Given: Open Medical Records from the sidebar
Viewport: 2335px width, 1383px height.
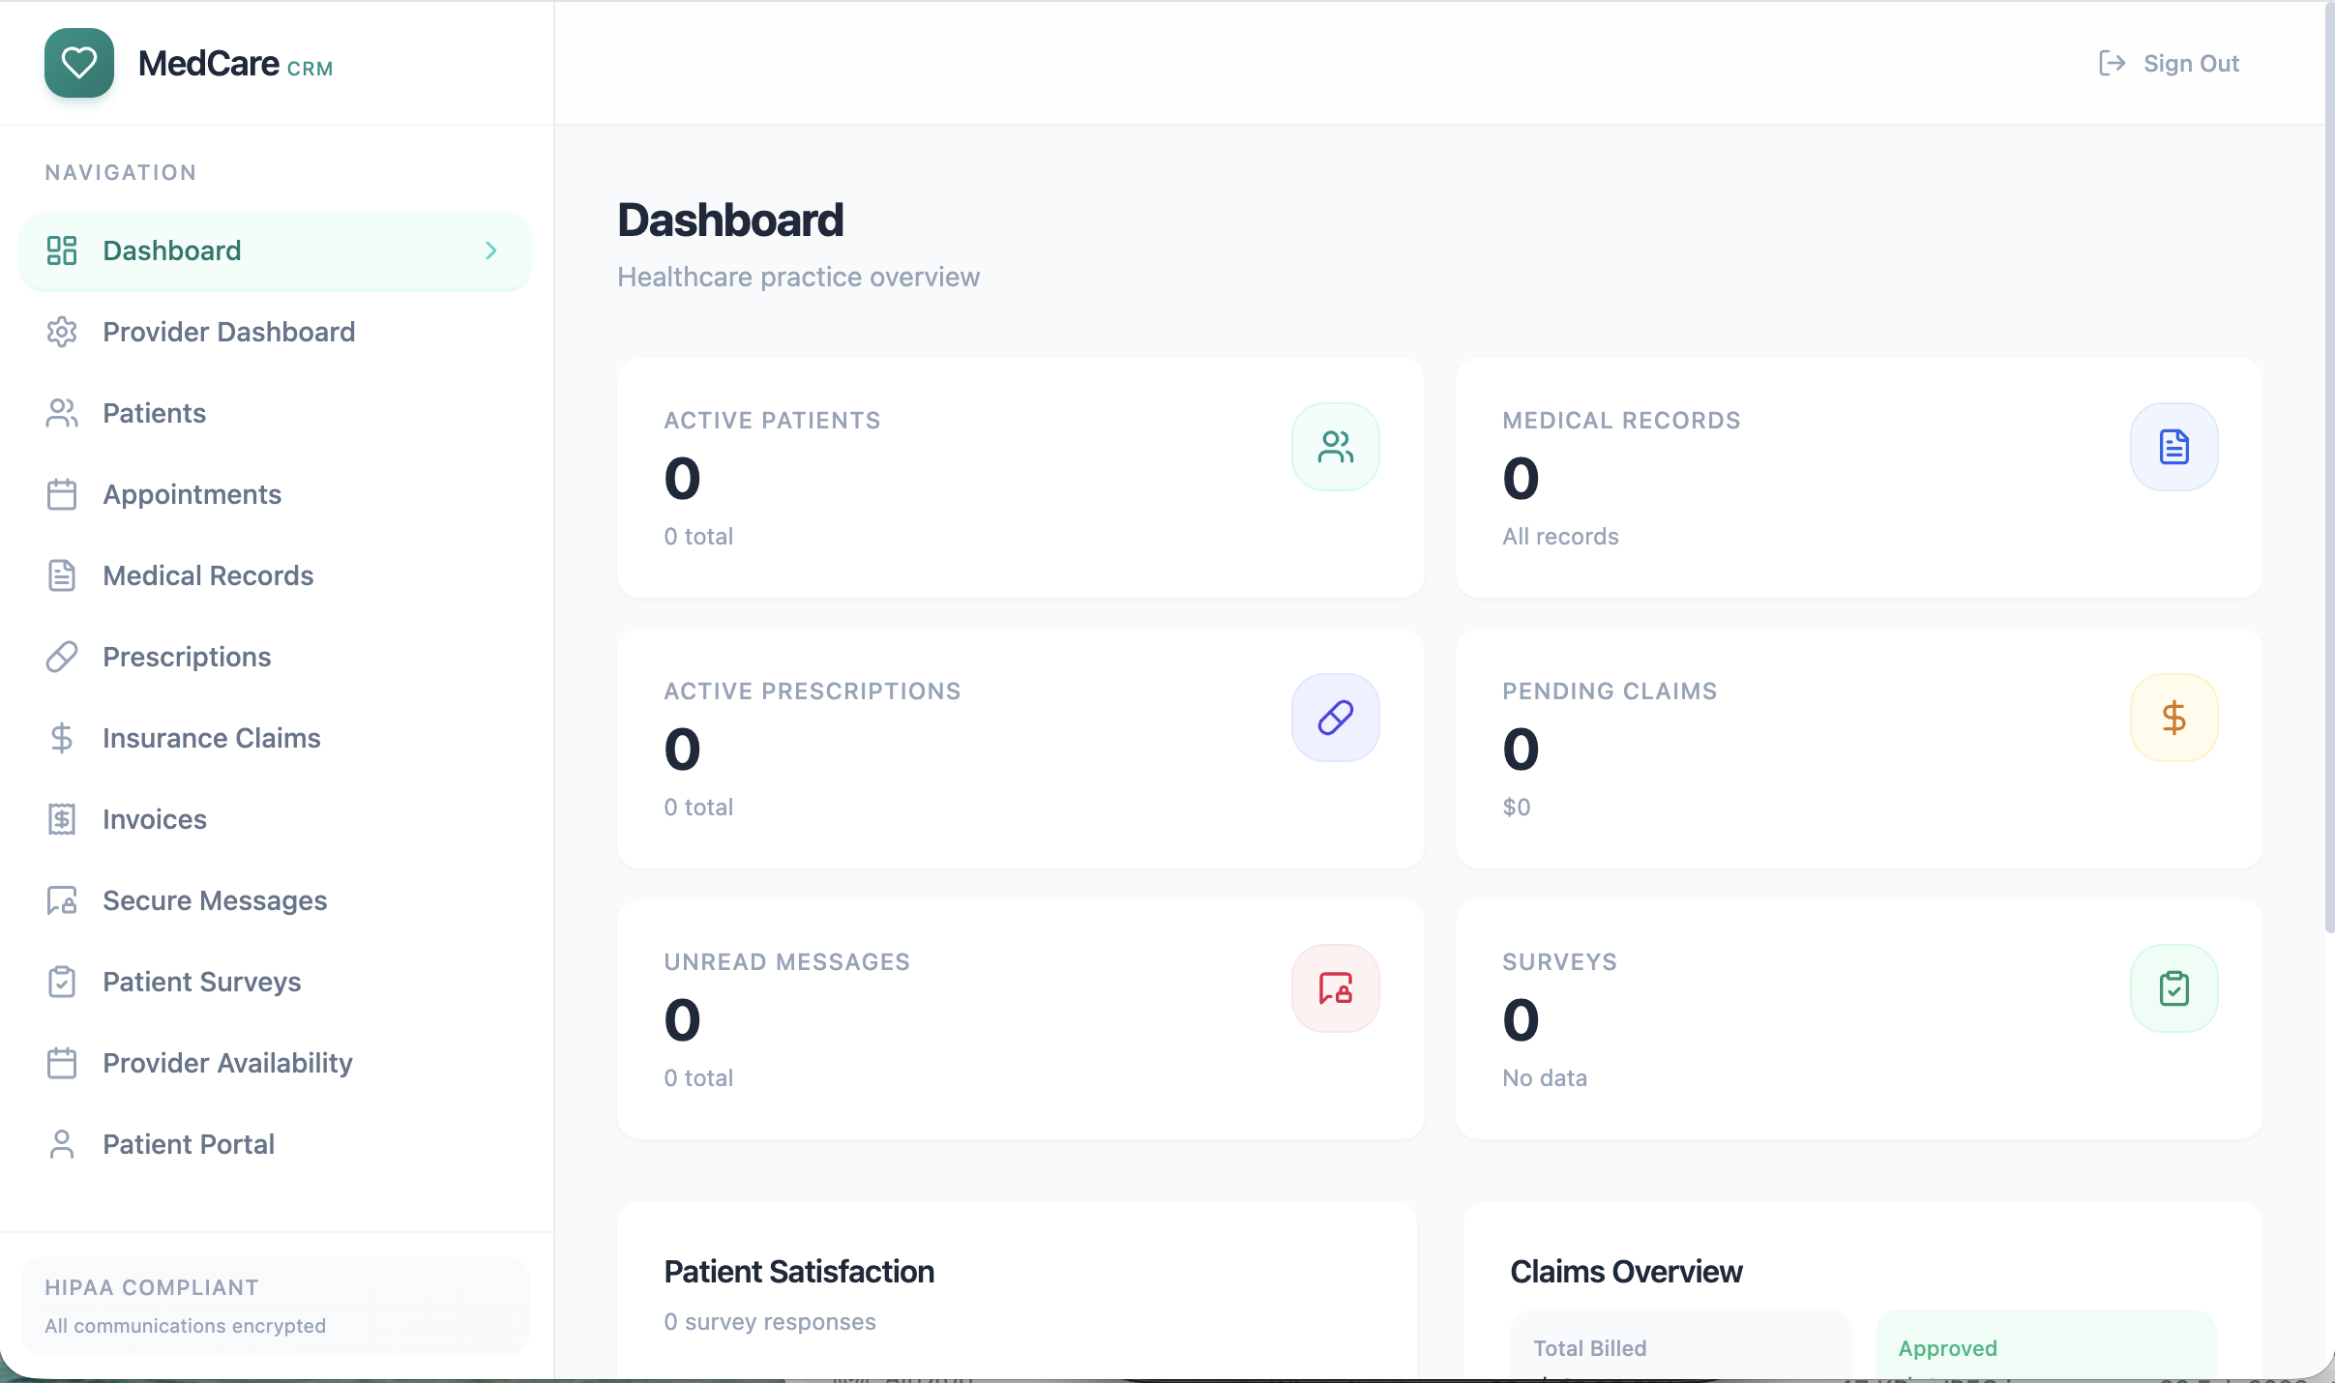Looking at the screenshot, I should (x=276, y=575).
